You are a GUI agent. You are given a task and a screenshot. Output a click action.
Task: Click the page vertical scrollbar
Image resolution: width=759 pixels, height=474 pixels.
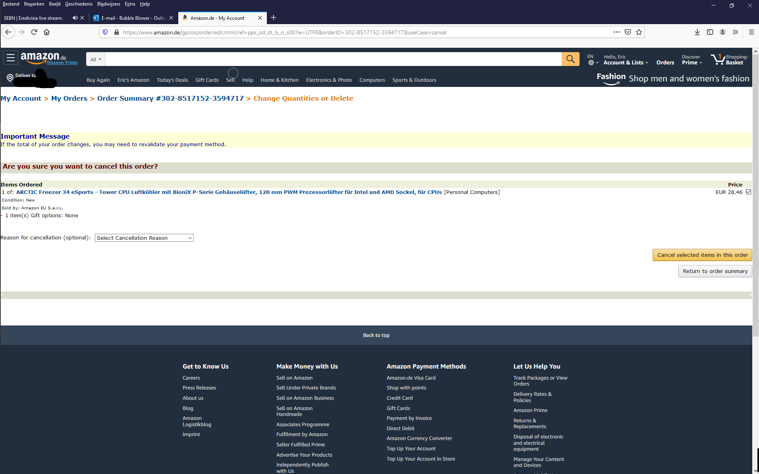(x=755, y=197)
